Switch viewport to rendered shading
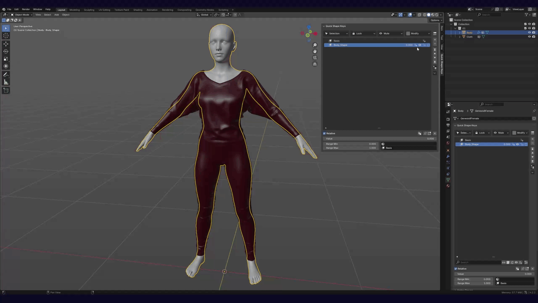The width and height of the screenshot is (538, 303). 437,15
